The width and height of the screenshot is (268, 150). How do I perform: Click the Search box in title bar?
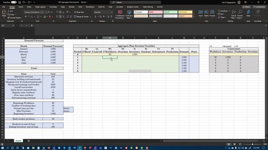click(135, 2)
